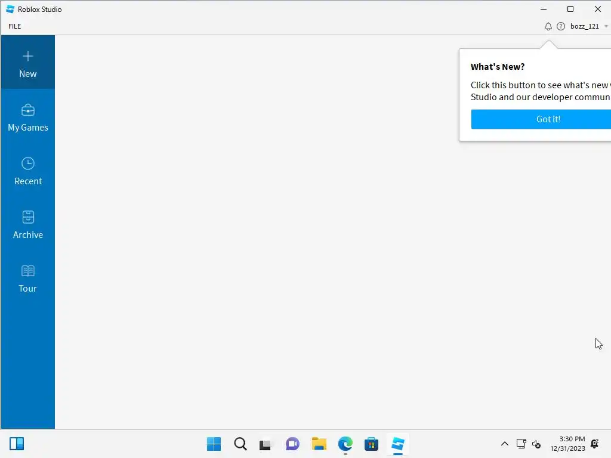Viewport: 611px width, 458px height.
Task: Open the FILE menu
Action: click(x=15, y=26)
